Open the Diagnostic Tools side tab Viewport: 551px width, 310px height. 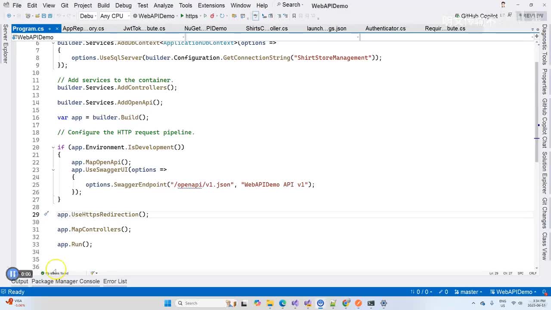click(545, 44)
